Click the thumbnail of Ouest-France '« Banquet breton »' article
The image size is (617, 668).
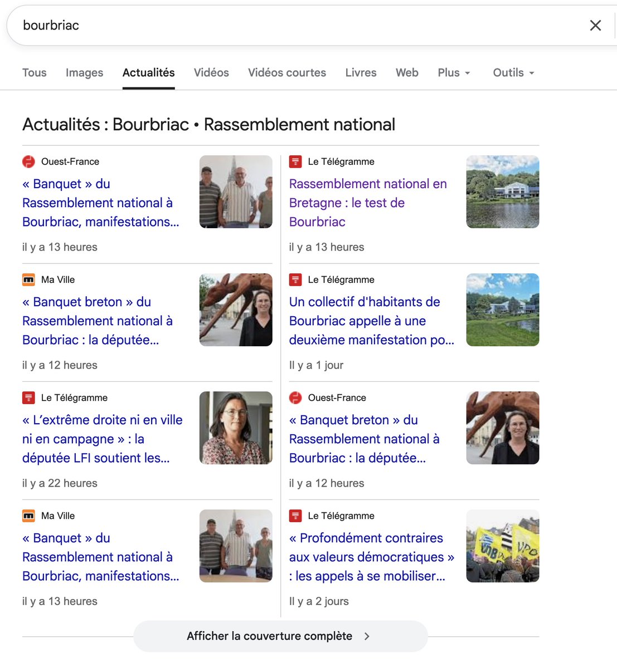click(503, 428)
